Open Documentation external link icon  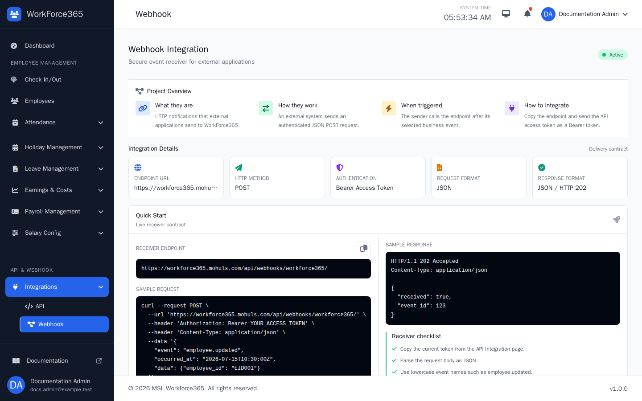click(x=99, y=361)
